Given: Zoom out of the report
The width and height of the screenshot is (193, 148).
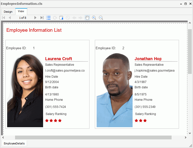Looking at the screenshot, I should point(101,18).
